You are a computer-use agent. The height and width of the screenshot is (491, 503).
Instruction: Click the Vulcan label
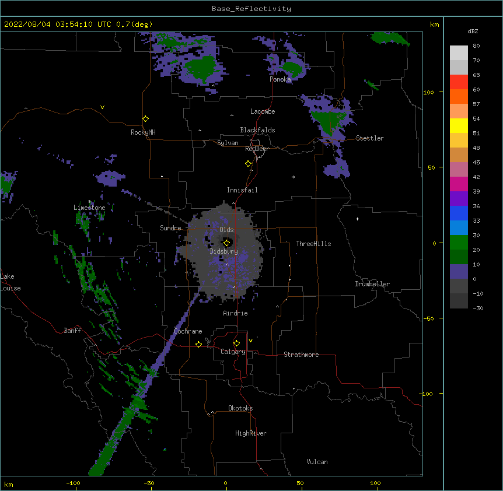317,462
